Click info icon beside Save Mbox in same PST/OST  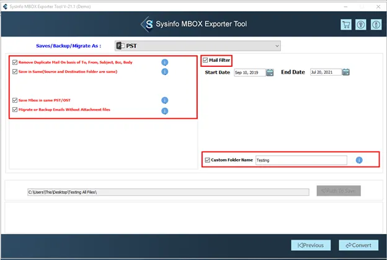pos(164,100)
